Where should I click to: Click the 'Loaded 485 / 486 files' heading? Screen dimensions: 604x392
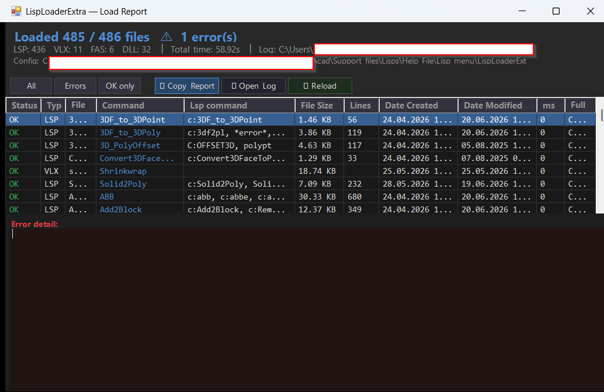tap(82, 37)
